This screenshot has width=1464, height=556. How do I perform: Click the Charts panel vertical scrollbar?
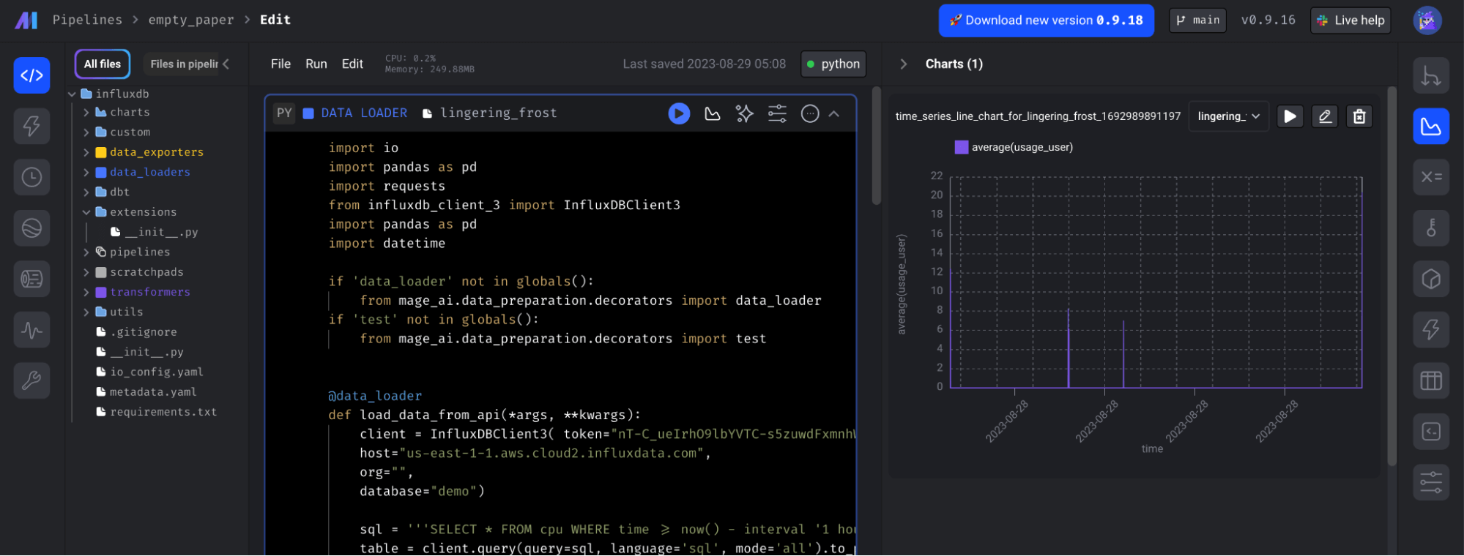tap(1391, 277)
